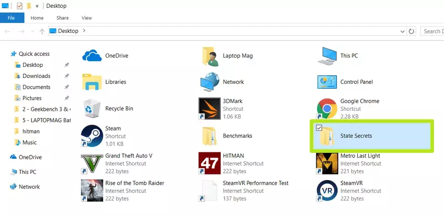This screenshot has width=444, height=216.
Task: Open the Customize Quick Access Toolbar dropdown
Action: [x=37, y=6]
